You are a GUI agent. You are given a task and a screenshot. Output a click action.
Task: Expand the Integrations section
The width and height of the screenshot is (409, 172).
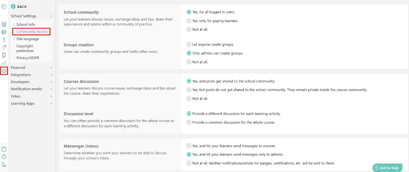(x=31, y=75)
